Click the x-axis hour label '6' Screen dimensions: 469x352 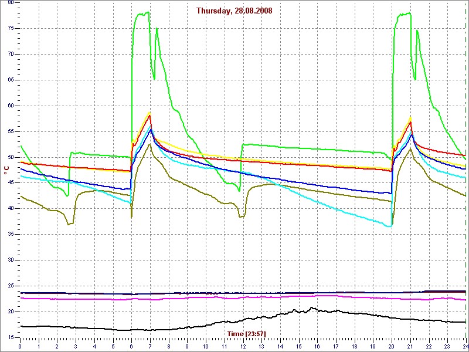coord(131,346)
